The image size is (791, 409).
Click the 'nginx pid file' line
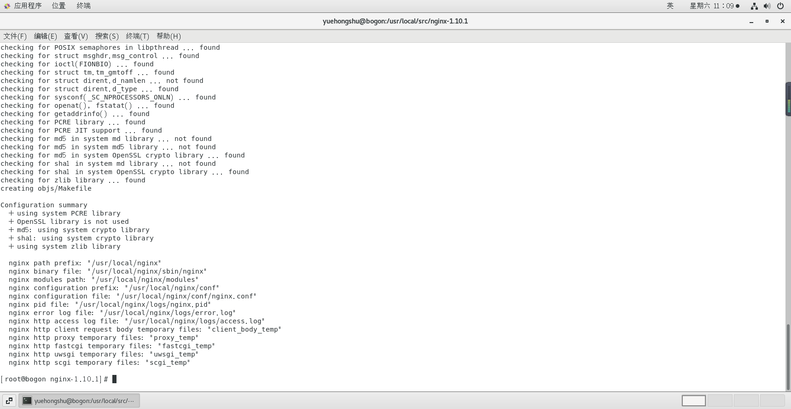point(110,304)
